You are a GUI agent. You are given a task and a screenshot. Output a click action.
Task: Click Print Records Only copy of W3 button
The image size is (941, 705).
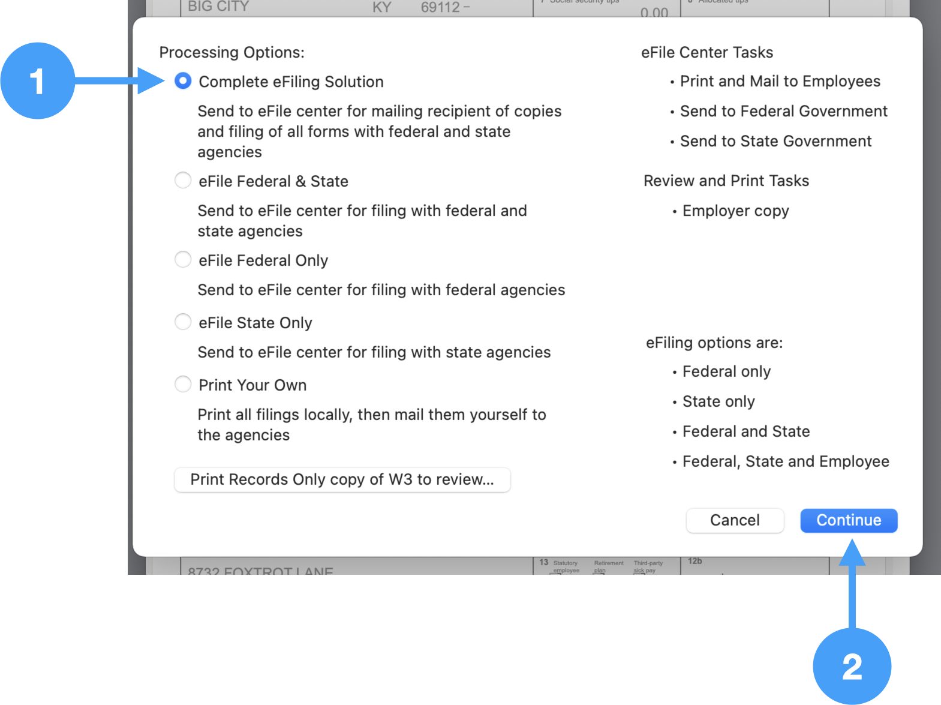click(342, 479)
